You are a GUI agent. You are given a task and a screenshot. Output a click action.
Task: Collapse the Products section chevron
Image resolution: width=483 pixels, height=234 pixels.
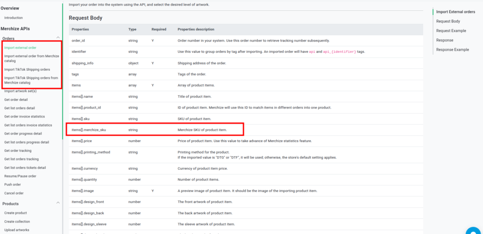(58, 202)
